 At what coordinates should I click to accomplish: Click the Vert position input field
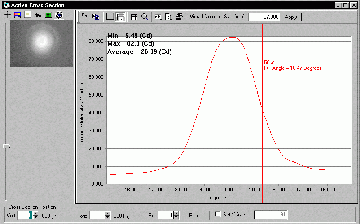(25, 216)
